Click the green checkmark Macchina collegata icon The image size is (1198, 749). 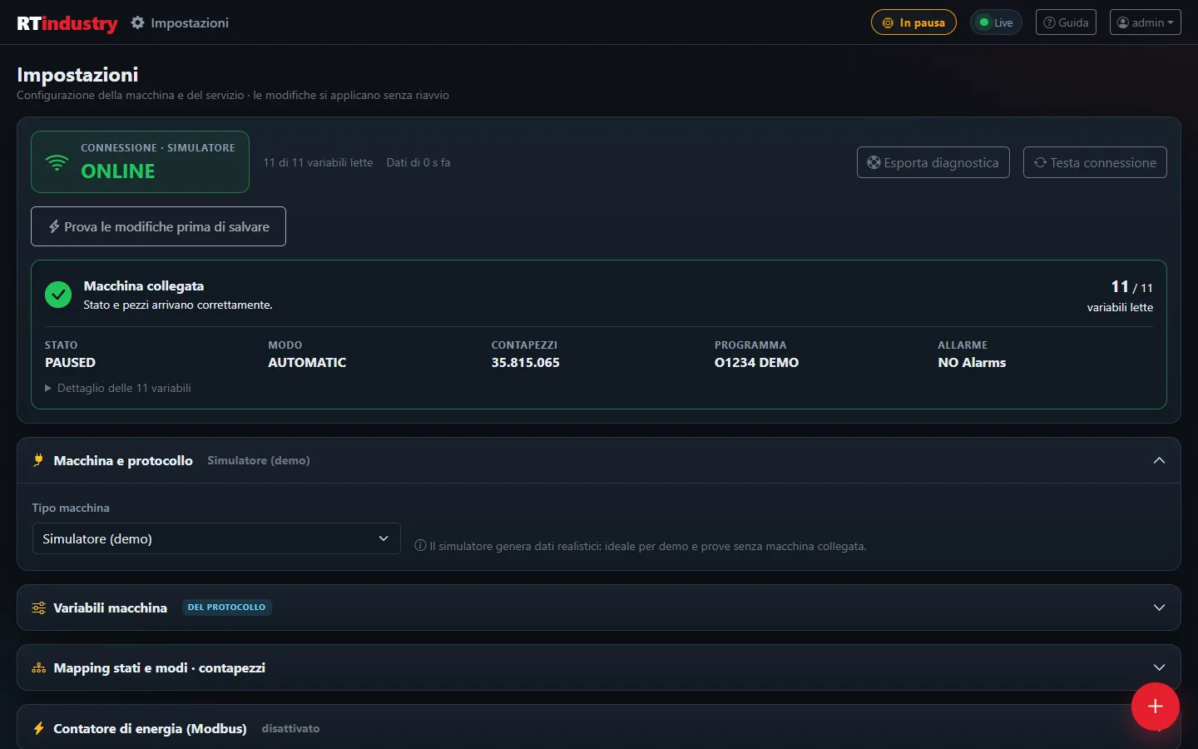coord(58,295)
